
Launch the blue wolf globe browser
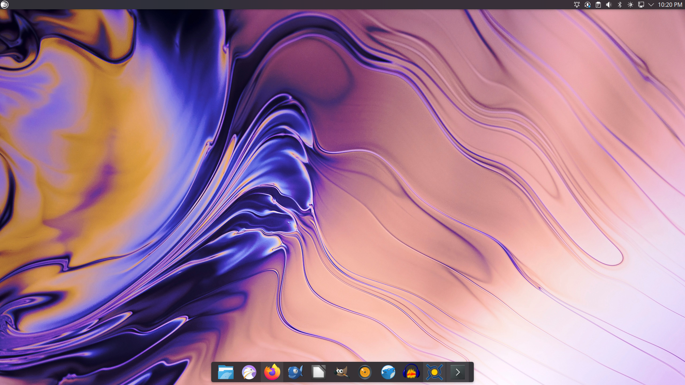tap(388, 373)
